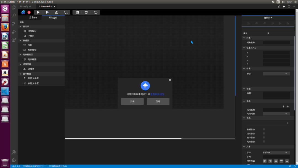Viewport: 298px width, 168px height.
Task: Click the refresh icon in the toolbar
Action: 86,12
